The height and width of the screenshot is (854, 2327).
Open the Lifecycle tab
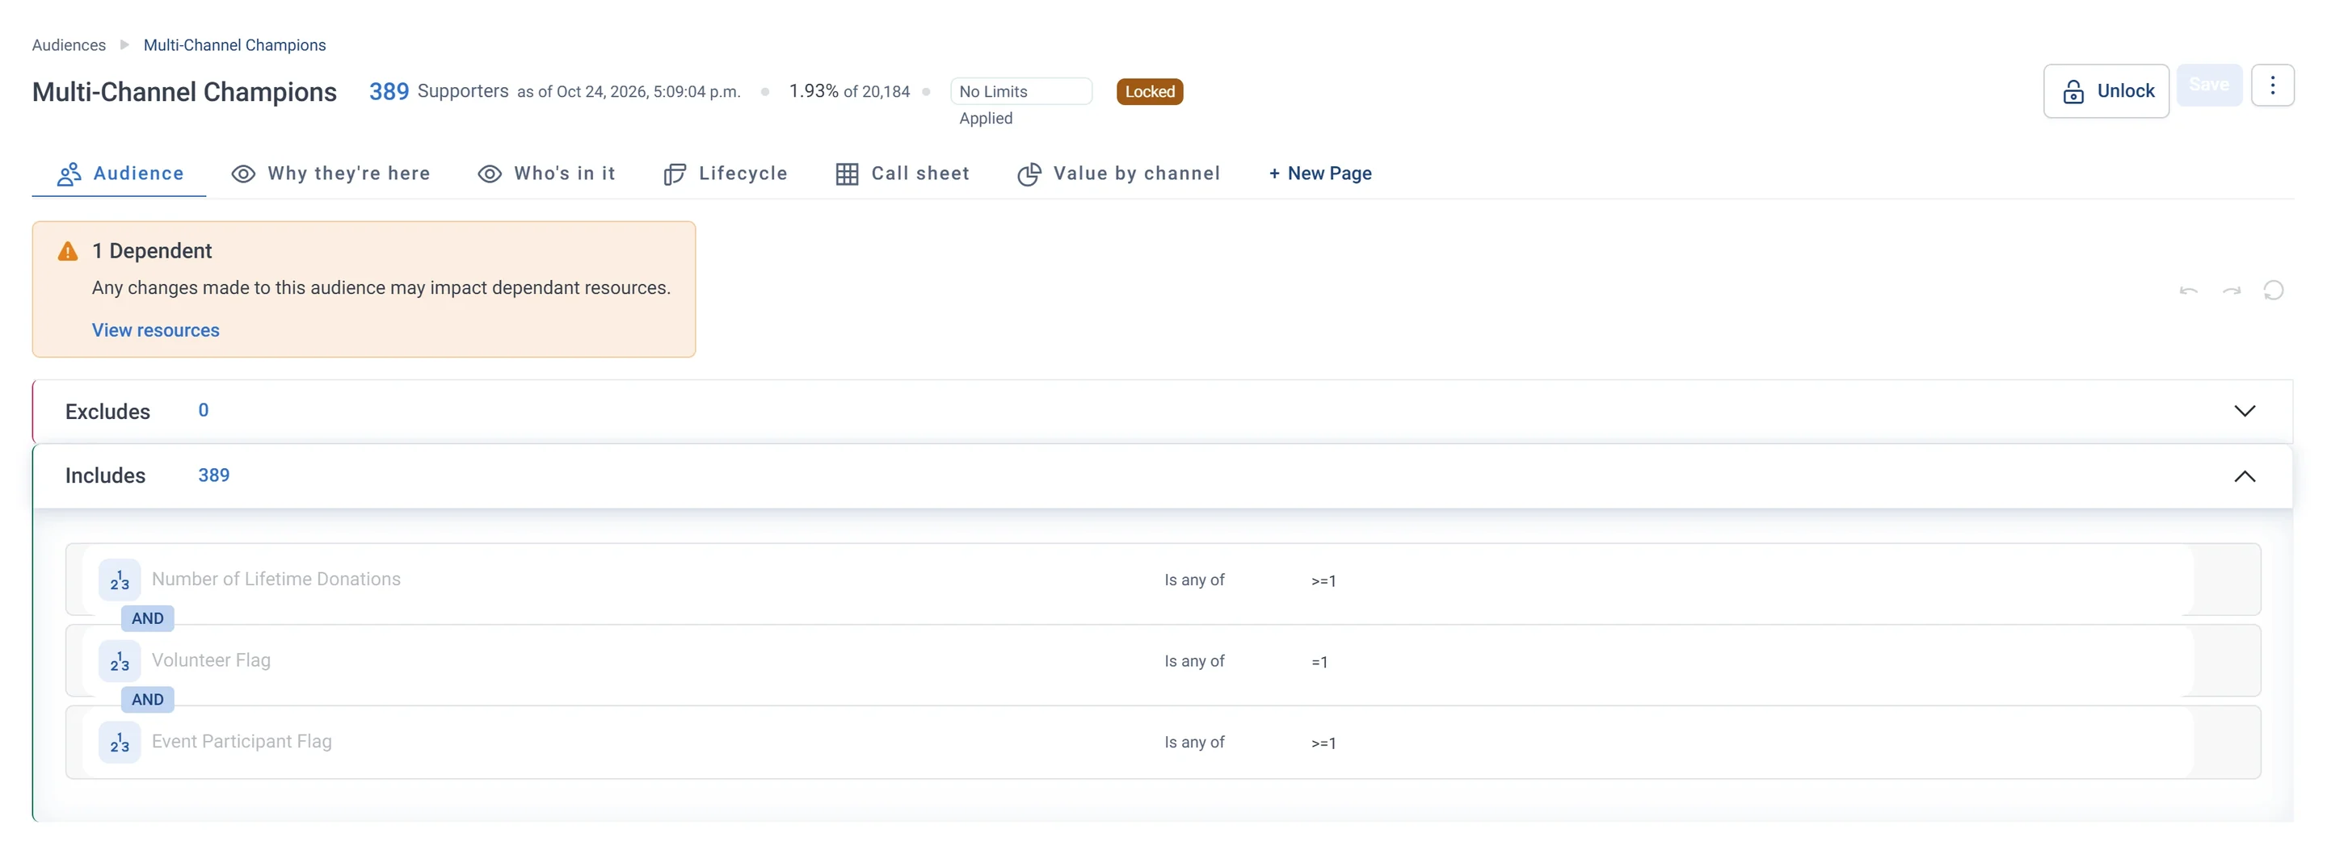[726, 174]
